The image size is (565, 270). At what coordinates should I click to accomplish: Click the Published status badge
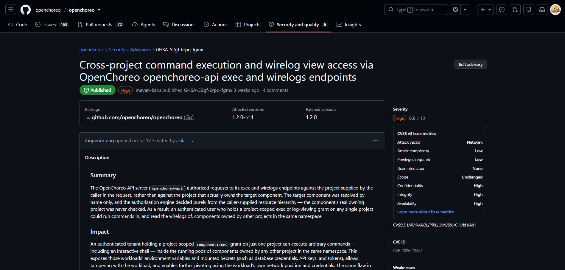pos(97,90)
